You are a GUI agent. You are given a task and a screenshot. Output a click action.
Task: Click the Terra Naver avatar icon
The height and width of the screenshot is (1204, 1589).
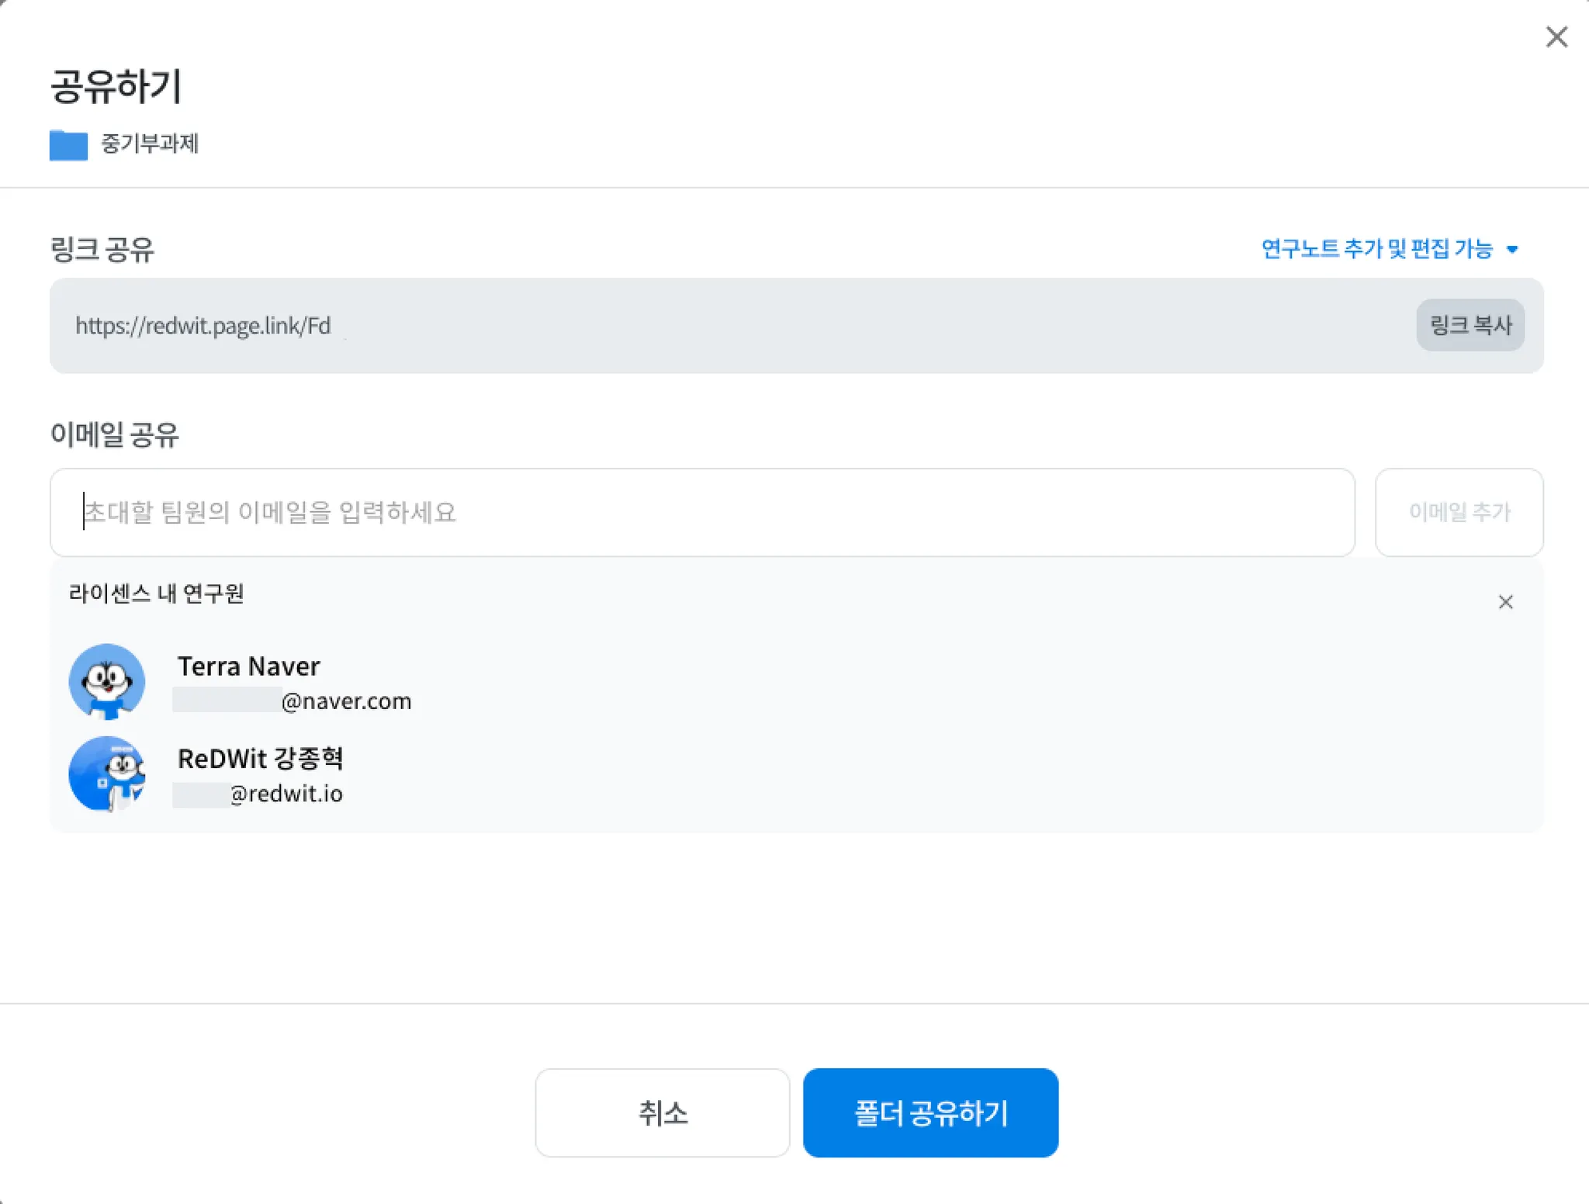click(x=107, y=681)
